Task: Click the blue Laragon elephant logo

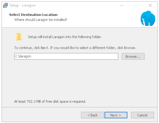Action: [x=148, y=18]
